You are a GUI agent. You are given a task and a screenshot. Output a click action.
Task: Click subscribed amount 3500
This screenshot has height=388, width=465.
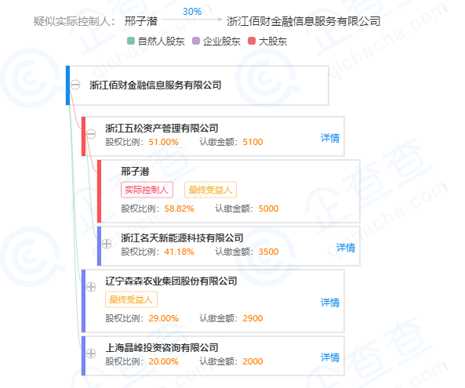point(269,252)
